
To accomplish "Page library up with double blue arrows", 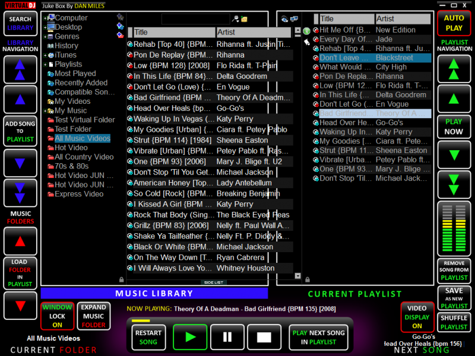I will coord(20,69).
